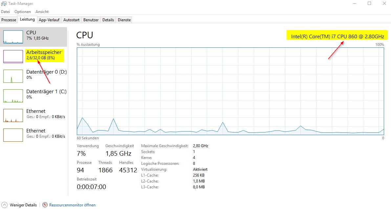The image size is (391, 209).
Task: Click the 2,6/32,0 GB (8%) memory value
Action: click(x=41, y=58)
